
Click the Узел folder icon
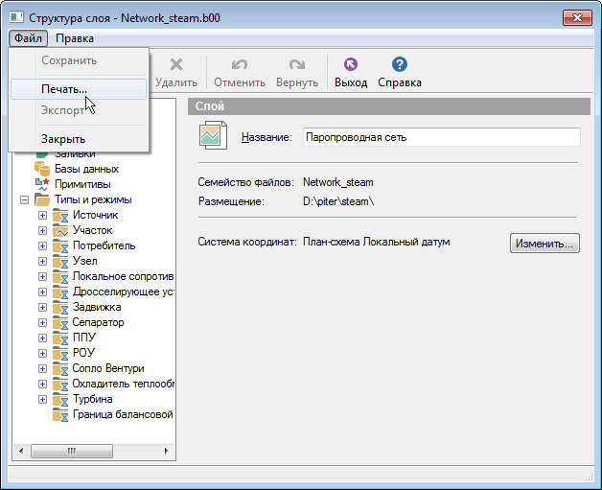tap(60, 262)
